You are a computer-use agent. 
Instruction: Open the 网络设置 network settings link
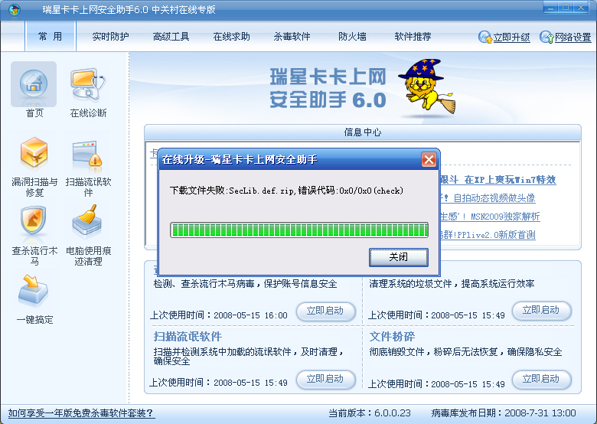point(573,38)
